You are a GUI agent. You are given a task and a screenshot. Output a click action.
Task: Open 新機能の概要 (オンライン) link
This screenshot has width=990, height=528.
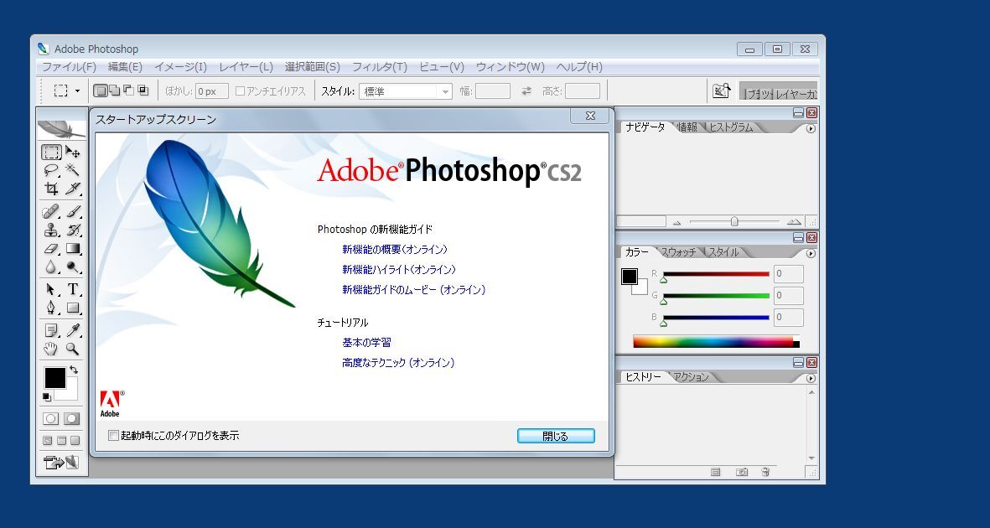pyautogui.click(x=395, y=250)
